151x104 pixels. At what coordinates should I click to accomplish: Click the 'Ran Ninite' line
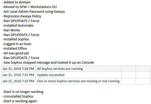click(11, 30)
